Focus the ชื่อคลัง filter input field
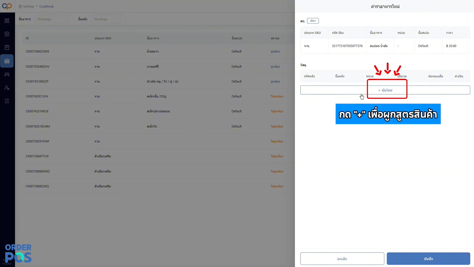474x267 pixels. 108,19
